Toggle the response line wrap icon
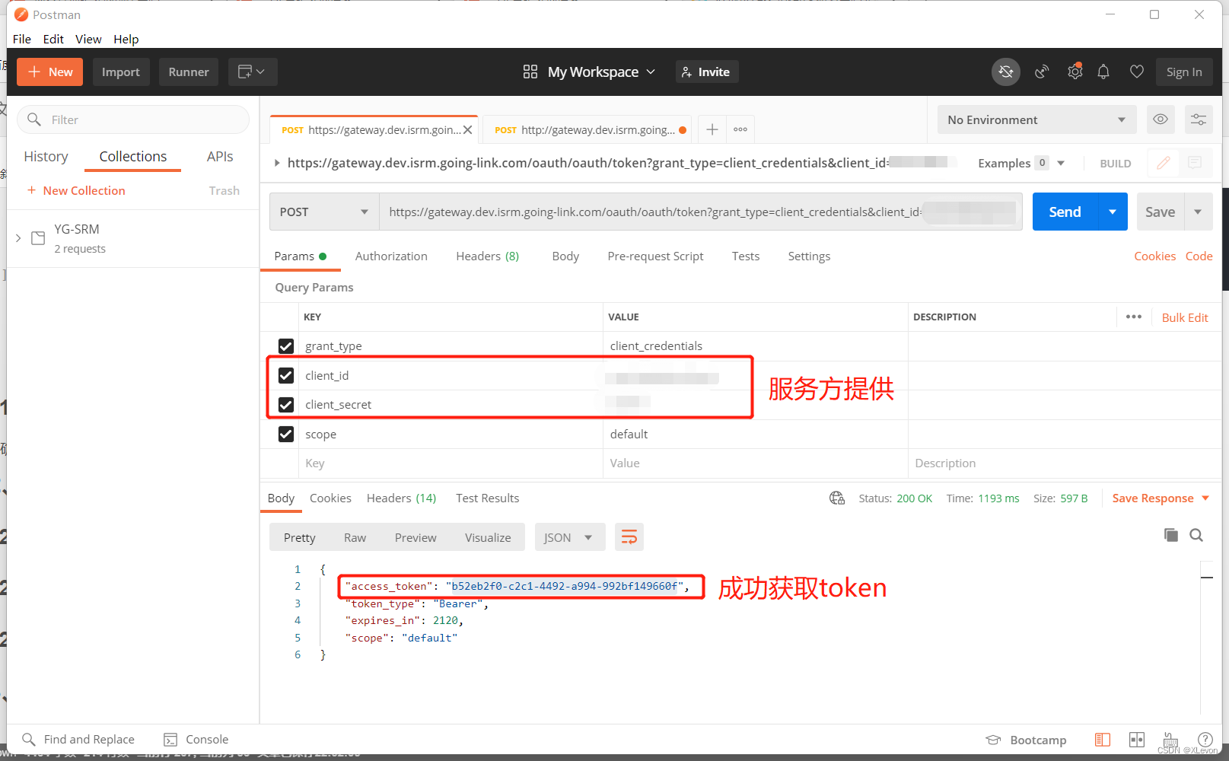Viewport: 1229px width, 761px height. tap(629, 537)
